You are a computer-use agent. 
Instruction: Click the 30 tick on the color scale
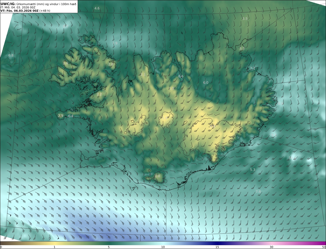click(271, 247)
